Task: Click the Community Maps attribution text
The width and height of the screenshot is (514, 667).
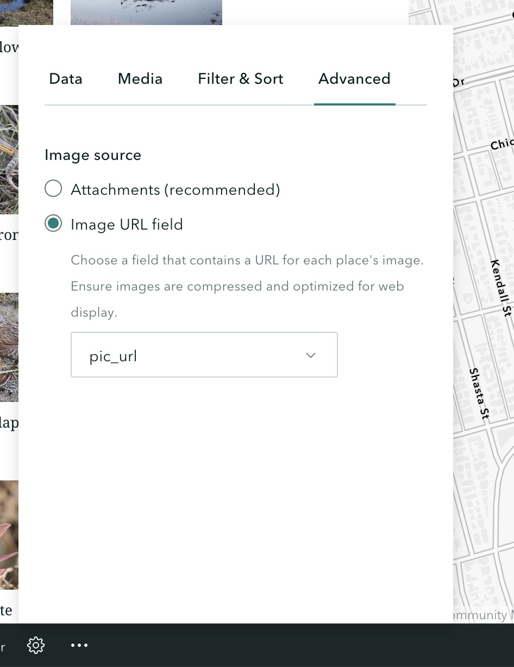Action: tap(481, 615)
